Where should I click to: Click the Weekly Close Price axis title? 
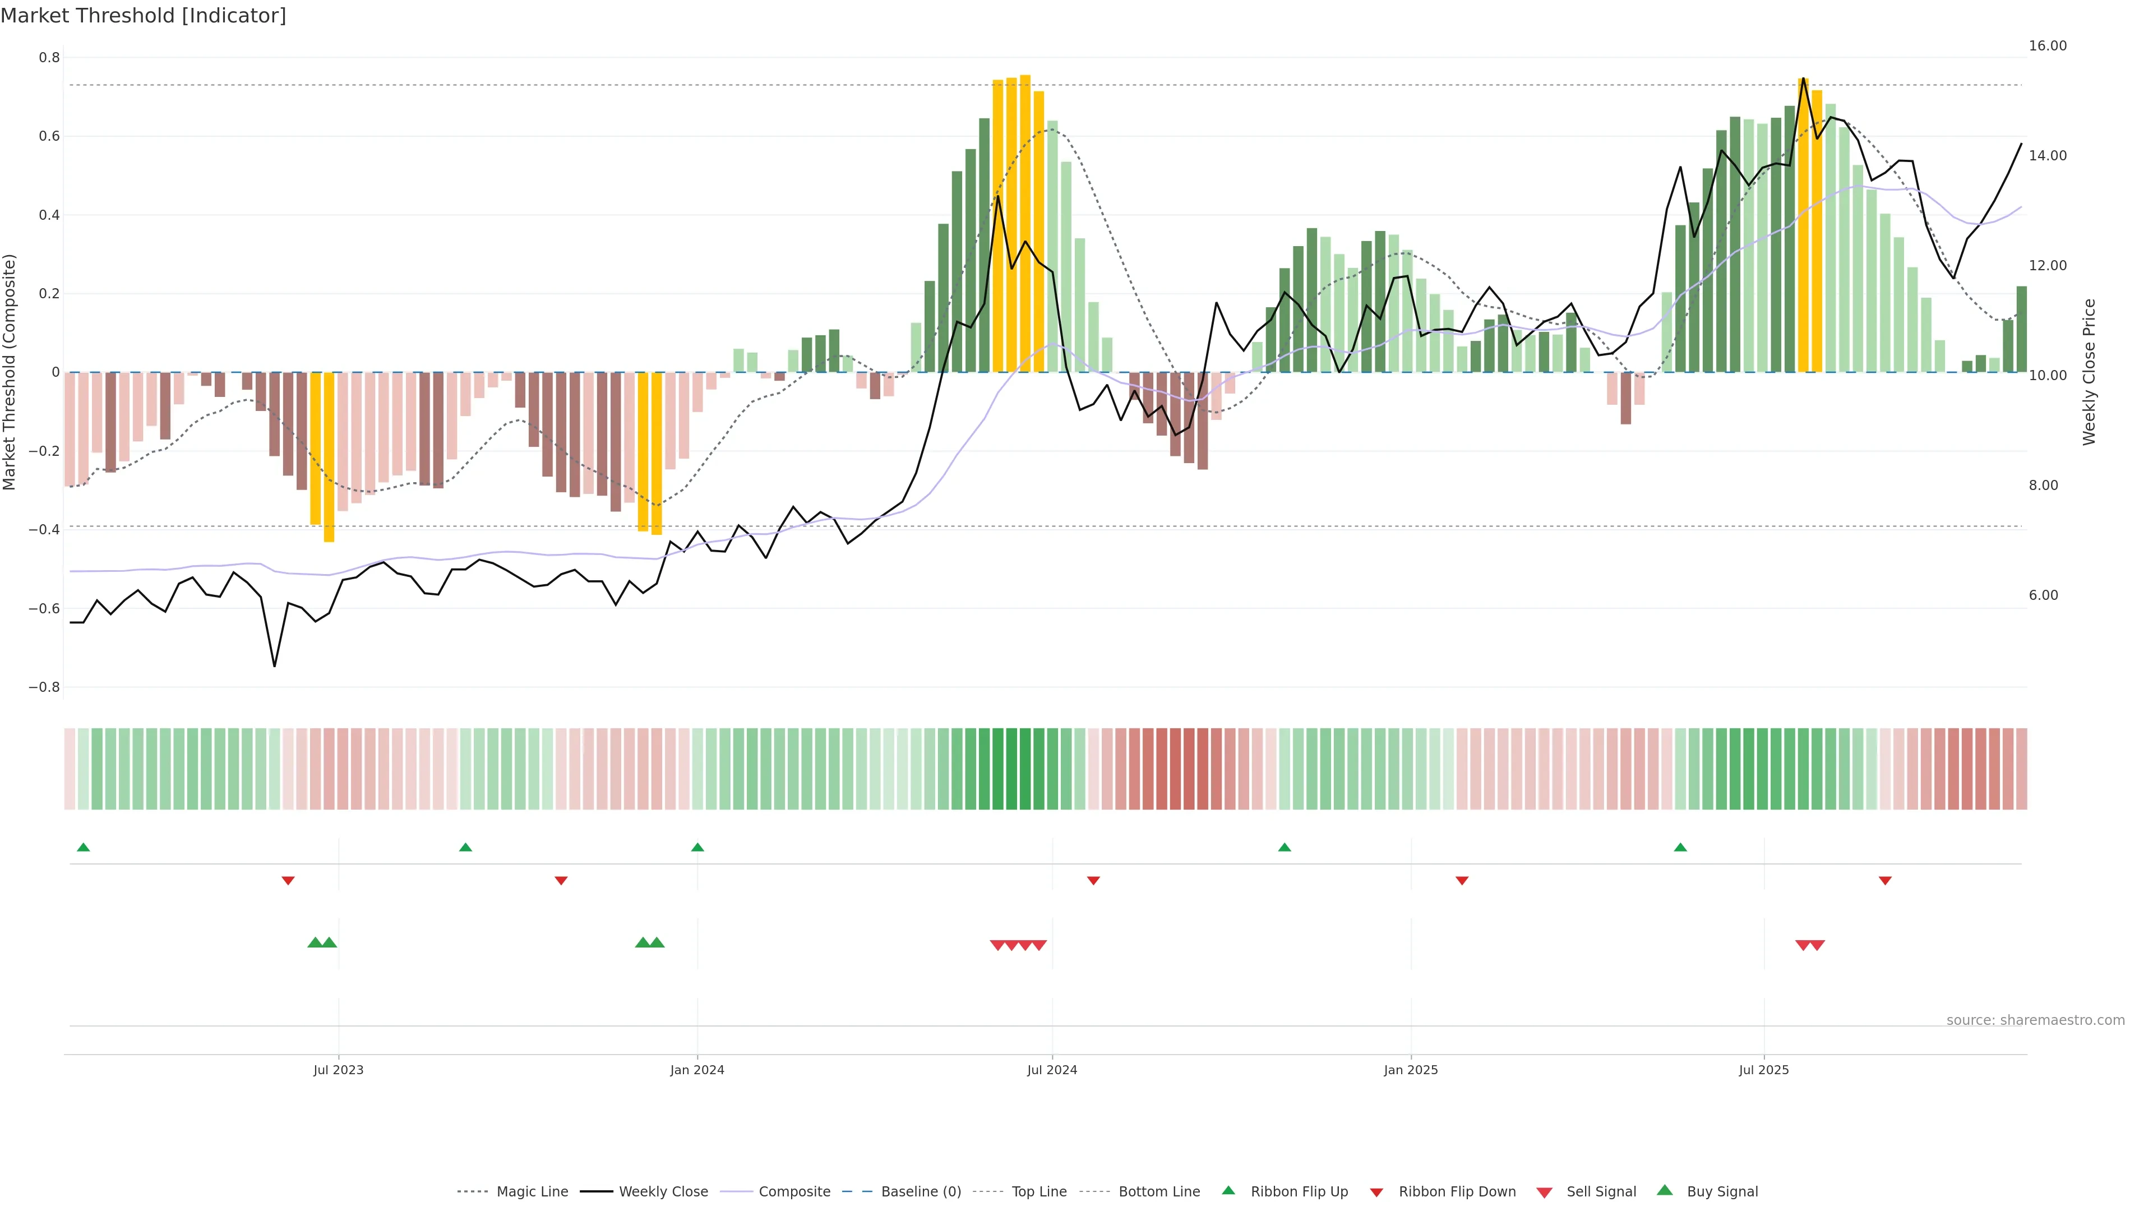(2090, 372)
